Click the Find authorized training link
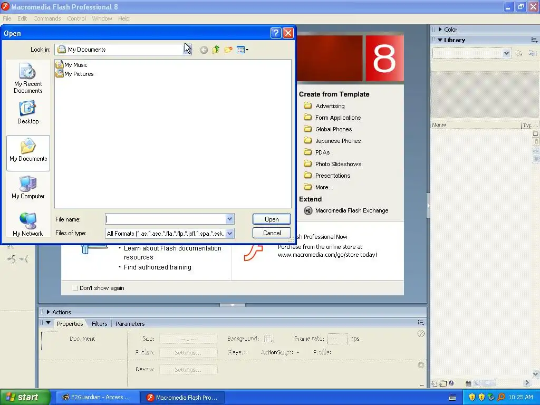This screenshot has width=540, height=405. 157,267
